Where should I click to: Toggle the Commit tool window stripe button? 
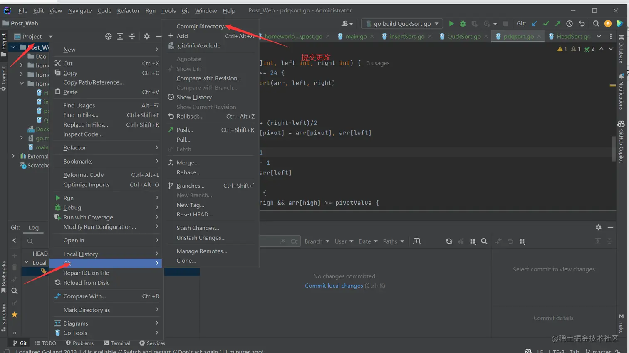coord(4,78)
